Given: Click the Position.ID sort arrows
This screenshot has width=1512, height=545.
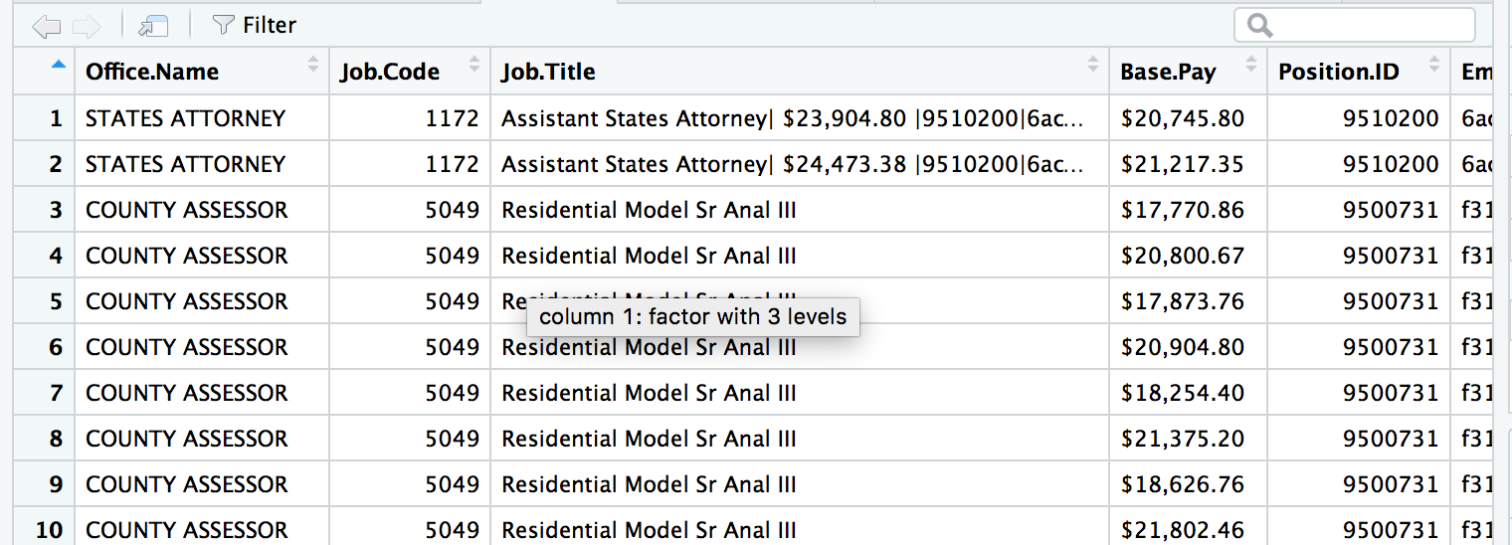Looking at the screenshot, I should coord(1434,65).
